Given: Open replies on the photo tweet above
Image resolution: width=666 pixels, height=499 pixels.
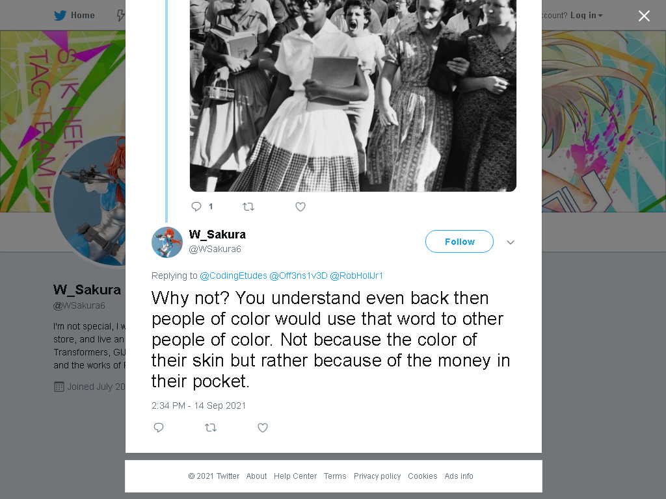Looking at the screenshot, I should tap(196, 207).
